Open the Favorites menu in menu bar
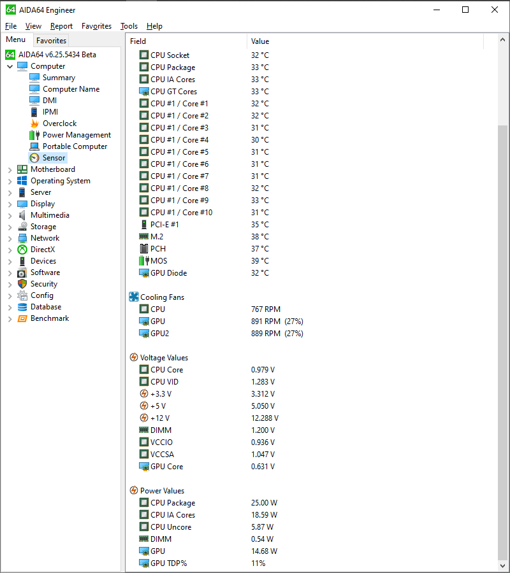The image size is (510, 573). (x=97, y=26)
